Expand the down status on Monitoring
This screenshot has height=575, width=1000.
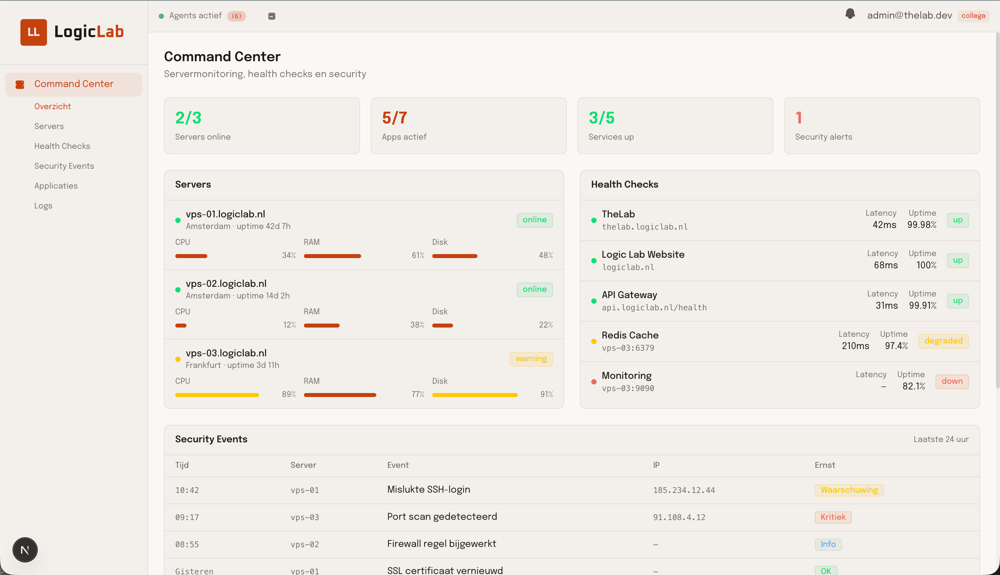pos(952,381)
